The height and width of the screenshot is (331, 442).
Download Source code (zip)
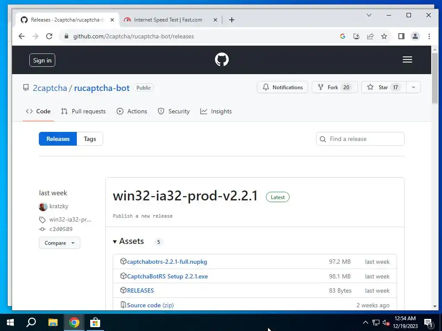[150, 306]
